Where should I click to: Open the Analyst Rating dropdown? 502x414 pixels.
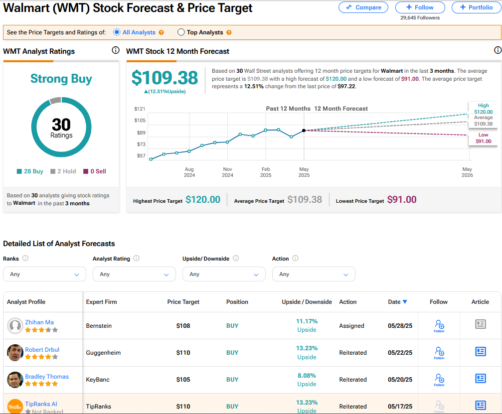(134, 274)
